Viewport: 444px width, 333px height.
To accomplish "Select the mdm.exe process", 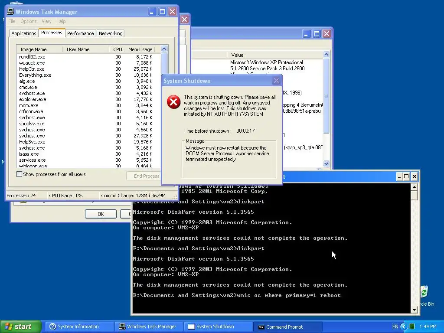I will coord(29,105).
